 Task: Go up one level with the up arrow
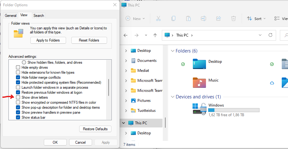155,35
